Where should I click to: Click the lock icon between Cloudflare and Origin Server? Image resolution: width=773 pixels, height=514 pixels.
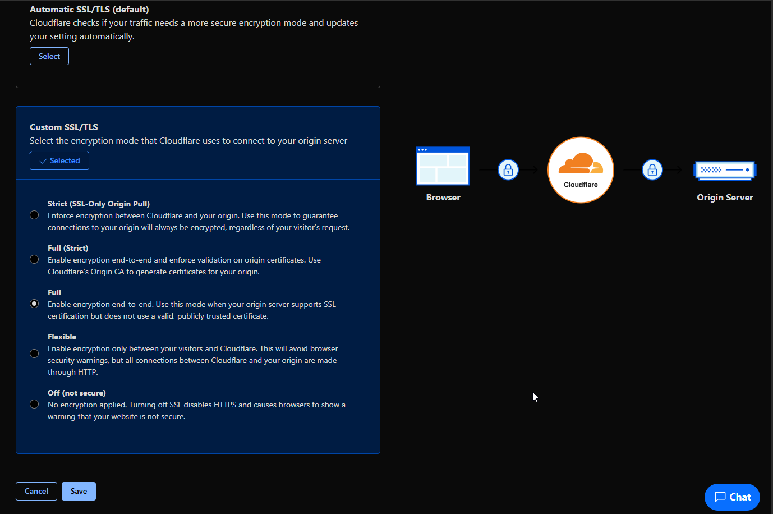(652, 169)
